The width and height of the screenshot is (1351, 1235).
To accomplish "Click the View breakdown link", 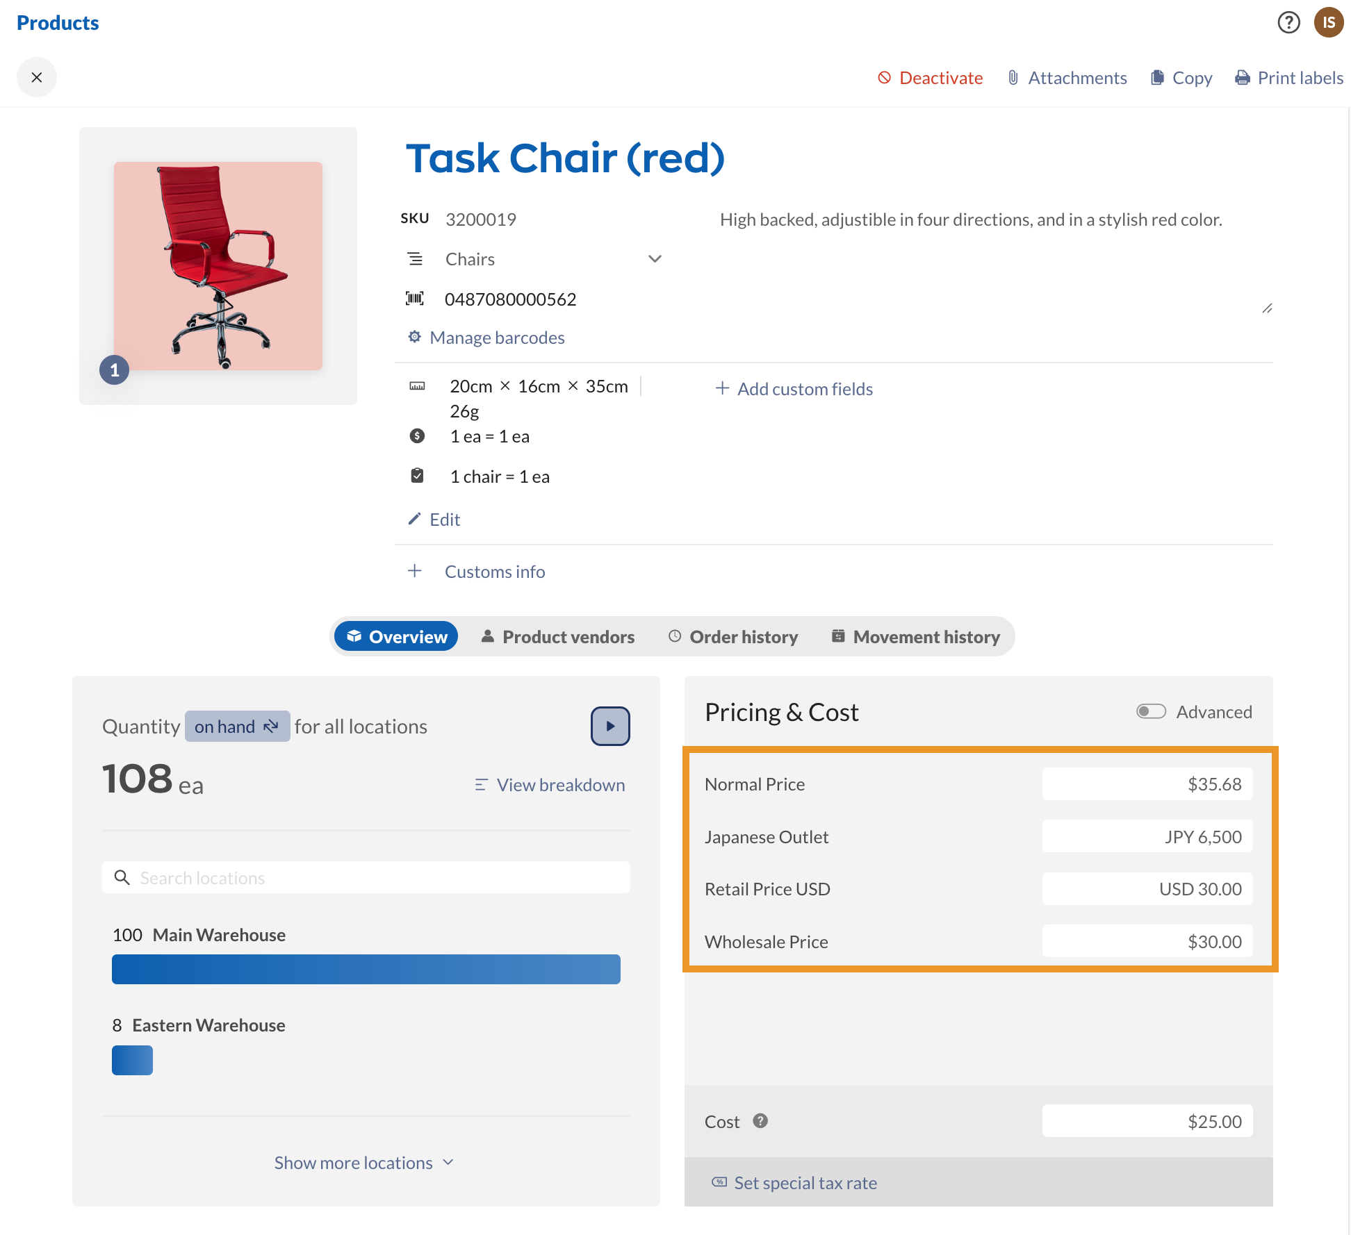I will [x=550, y=785].
